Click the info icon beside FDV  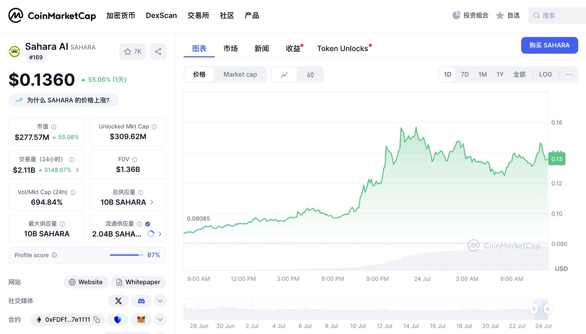pos(135,160)
